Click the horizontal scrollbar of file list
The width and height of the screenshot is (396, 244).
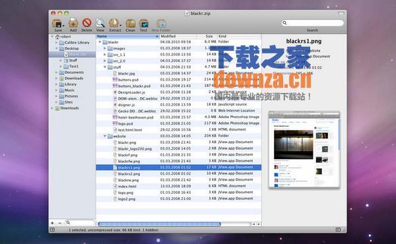coord(159,224)
